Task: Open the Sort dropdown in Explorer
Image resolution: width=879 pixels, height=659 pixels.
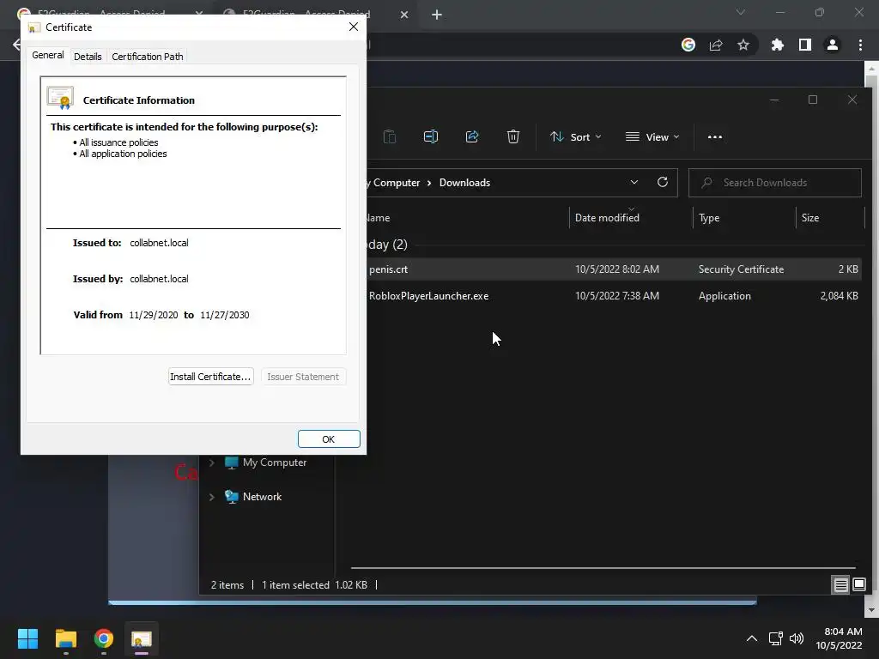Action: coord(576,136)
